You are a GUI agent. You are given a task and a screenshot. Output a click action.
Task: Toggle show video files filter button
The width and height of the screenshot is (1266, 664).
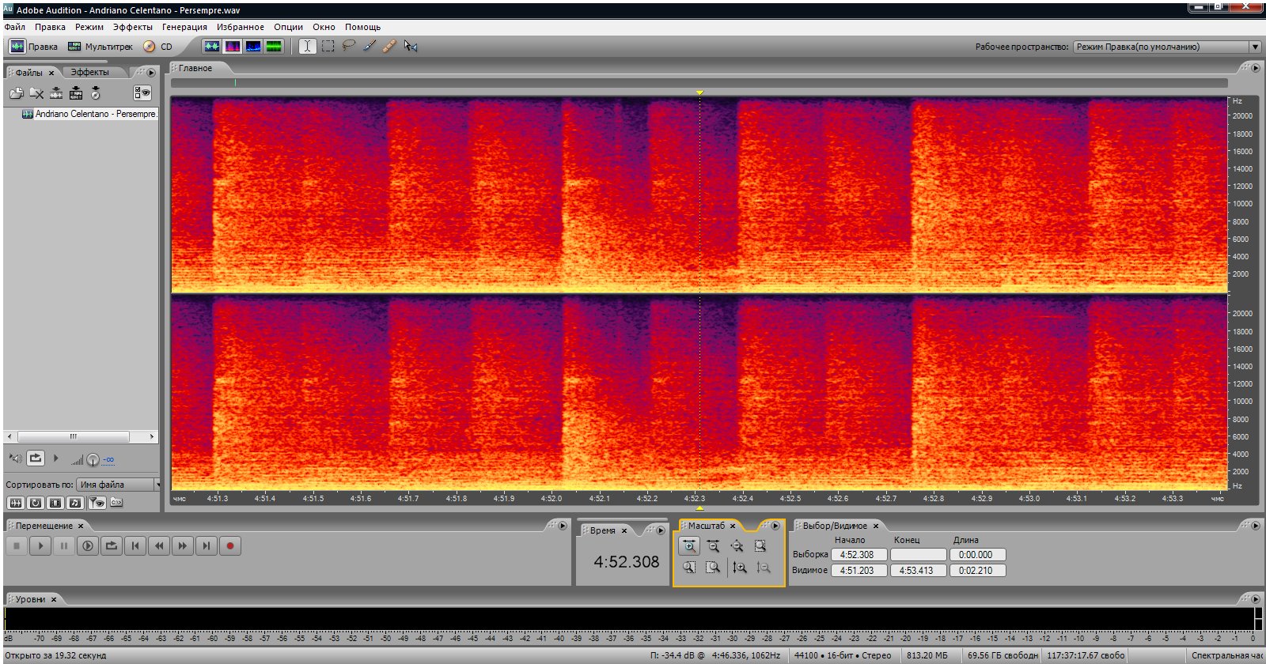click(x=55, y=503)
